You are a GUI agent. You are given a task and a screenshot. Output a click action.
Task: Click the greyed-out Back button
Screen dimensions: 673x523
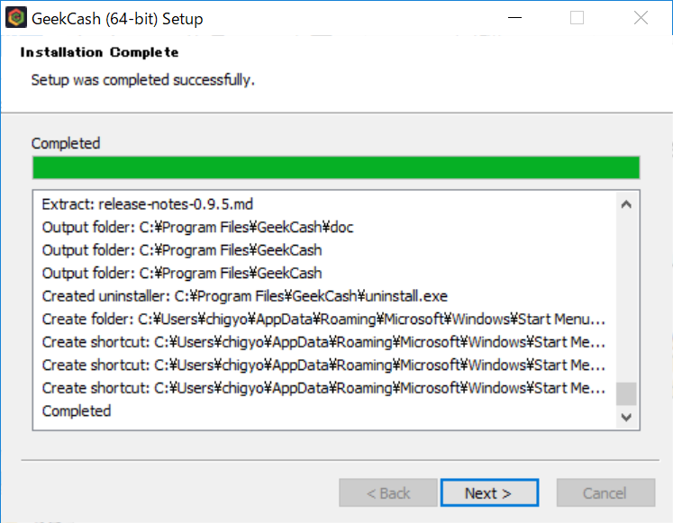coord(387,493)
